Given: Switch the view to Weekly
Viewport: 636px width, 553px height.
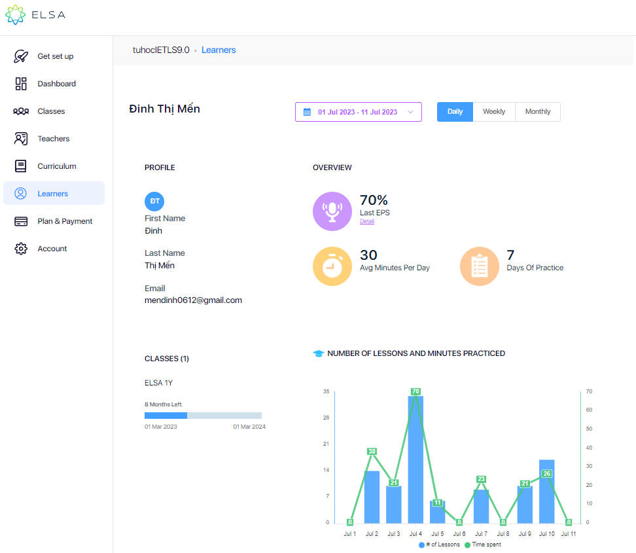Looking at the screenshot, I should click(x=494, y=112).
